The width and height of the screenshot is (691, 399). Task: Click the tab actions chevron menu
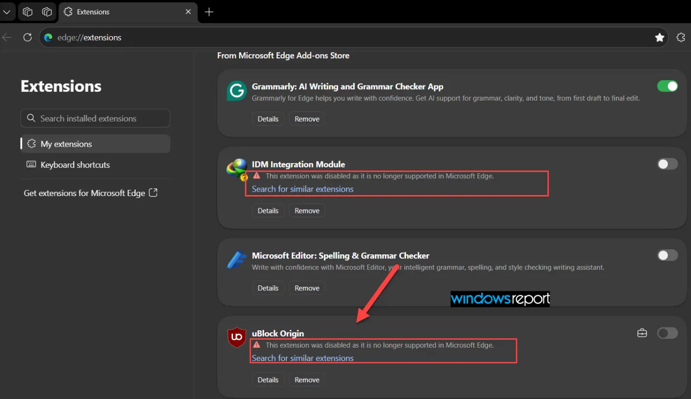[6, 12]
